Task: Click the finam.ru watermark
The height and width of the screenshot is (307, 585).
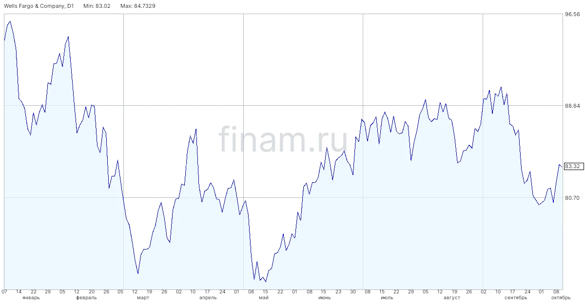Action: [x=283, y=138]
